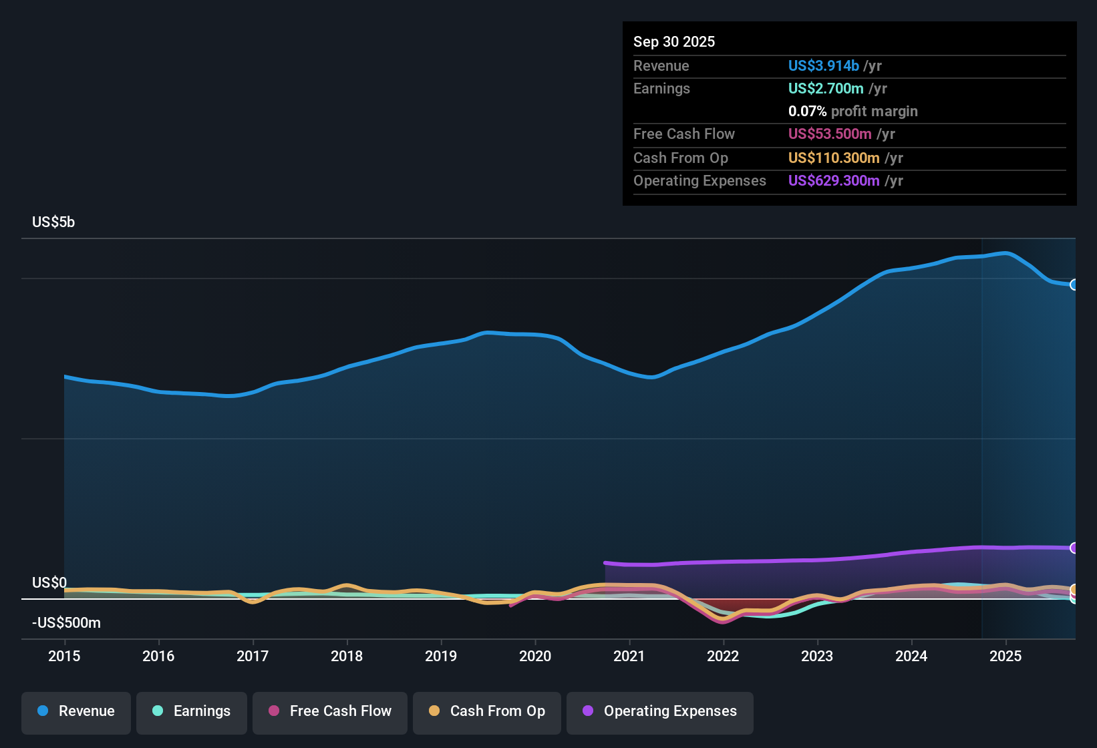
Task: Expand the Cash From Op legend item
Action: point(486,713)
